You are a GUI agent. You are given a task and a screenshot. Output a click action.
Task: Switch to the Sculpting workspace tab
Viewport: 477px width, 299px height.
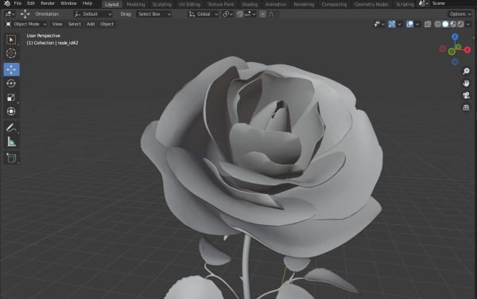click(162, 4)
